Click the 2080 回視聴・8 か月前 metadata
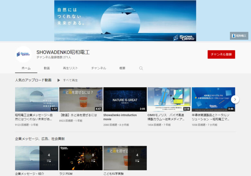 click(x=116, y=125)
